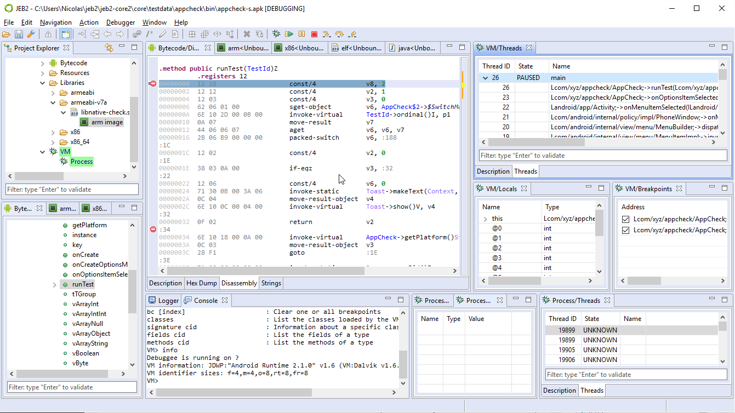Click the Step Into debugger icon
This screenshot has height=413, width=735.
(x=327, y=35)
